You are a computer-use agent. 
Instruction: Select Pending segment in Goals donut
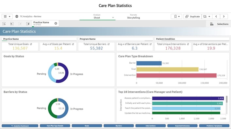tap(50, 74)
